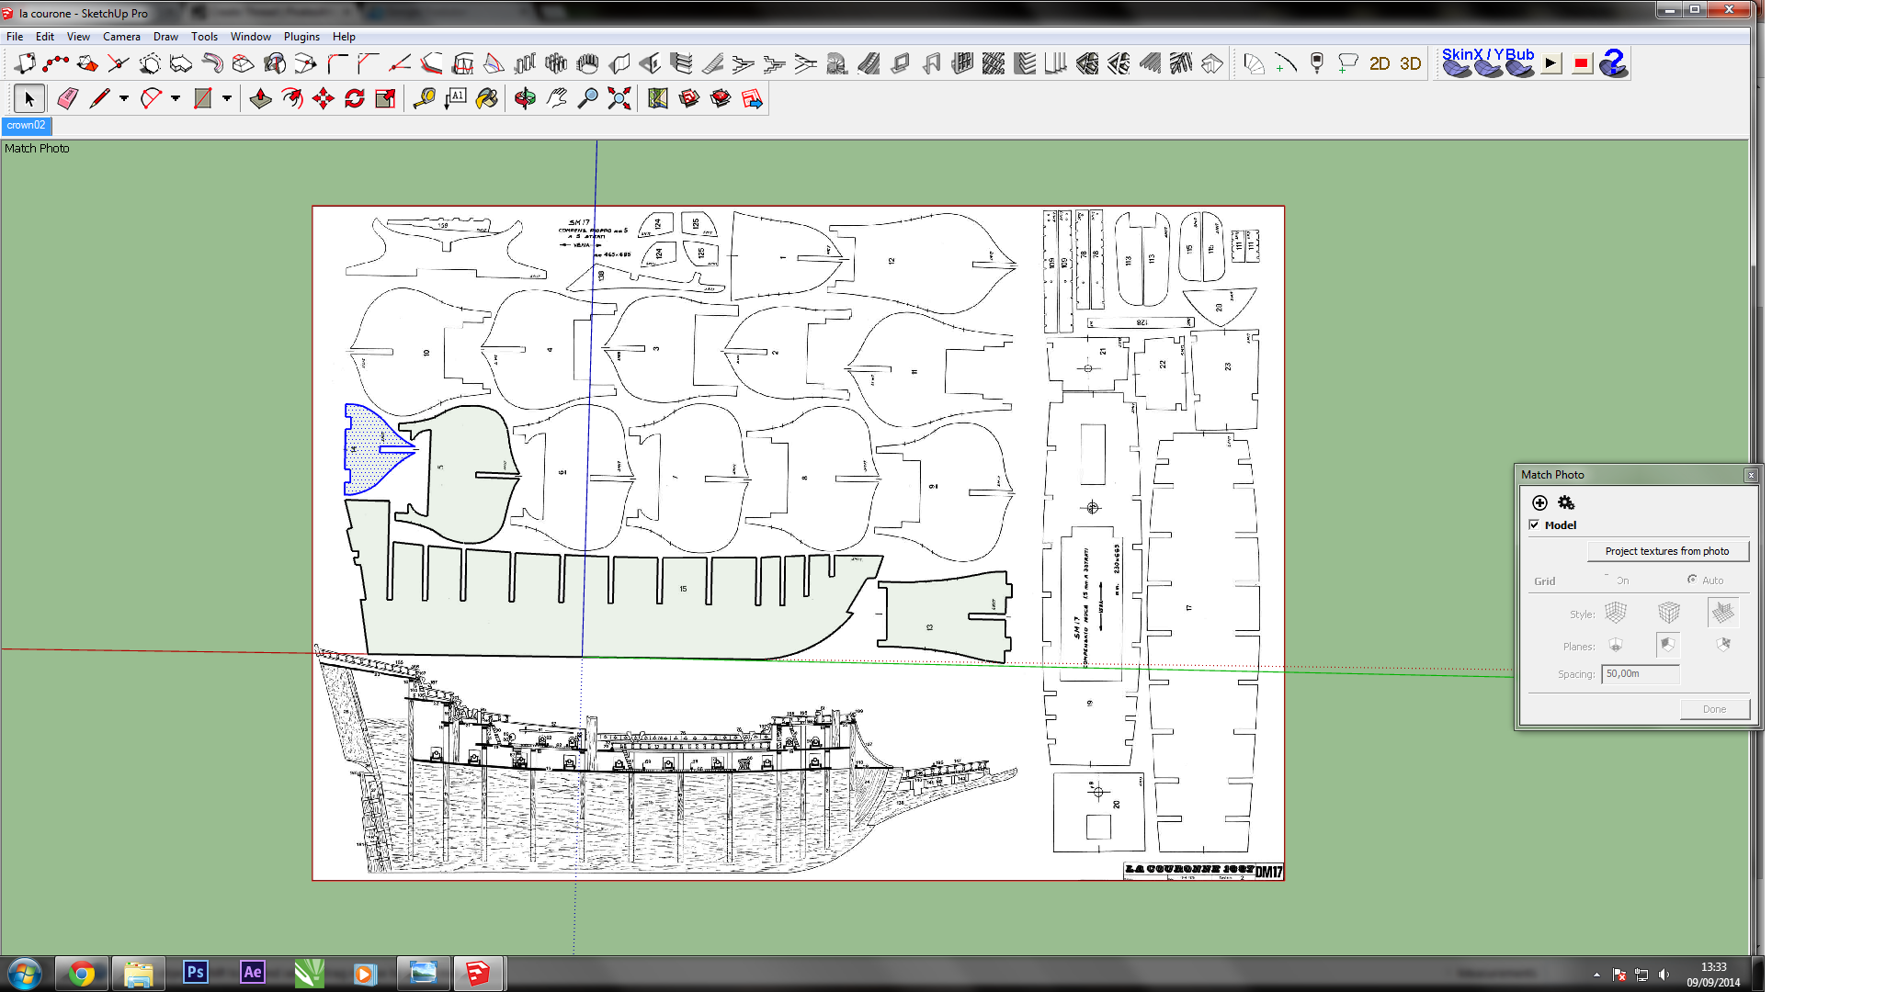Click Project textures from photo button
The width and height of the screenshot is (1897, 992).
point(1667,551)
